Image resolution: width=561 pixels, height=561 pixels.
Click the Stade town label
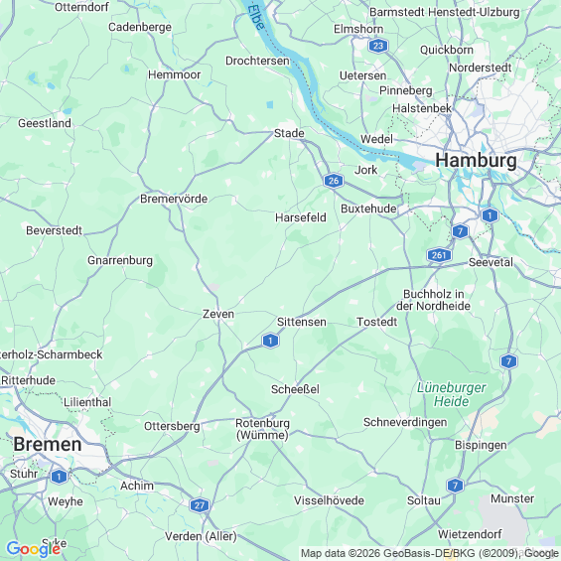tap(289, 133)
